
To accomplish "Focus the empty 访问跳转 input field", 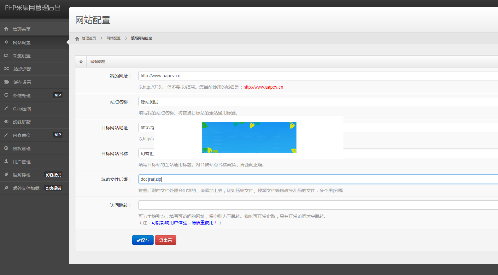I will point(315,205).
